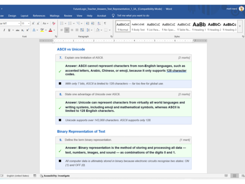Open the Design tab

coord(12,16)
